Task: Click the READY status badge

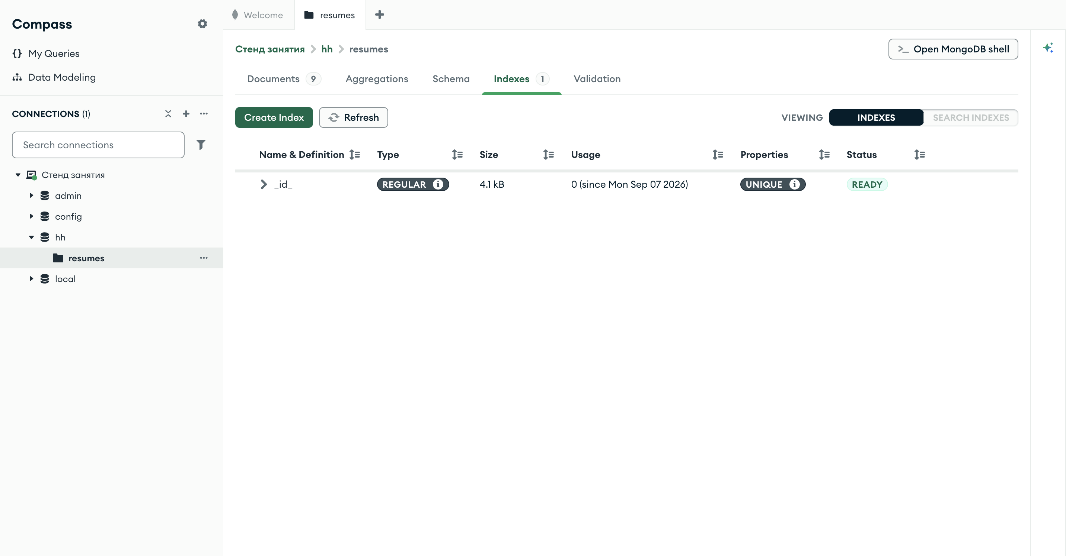Action: click(867, 184)
